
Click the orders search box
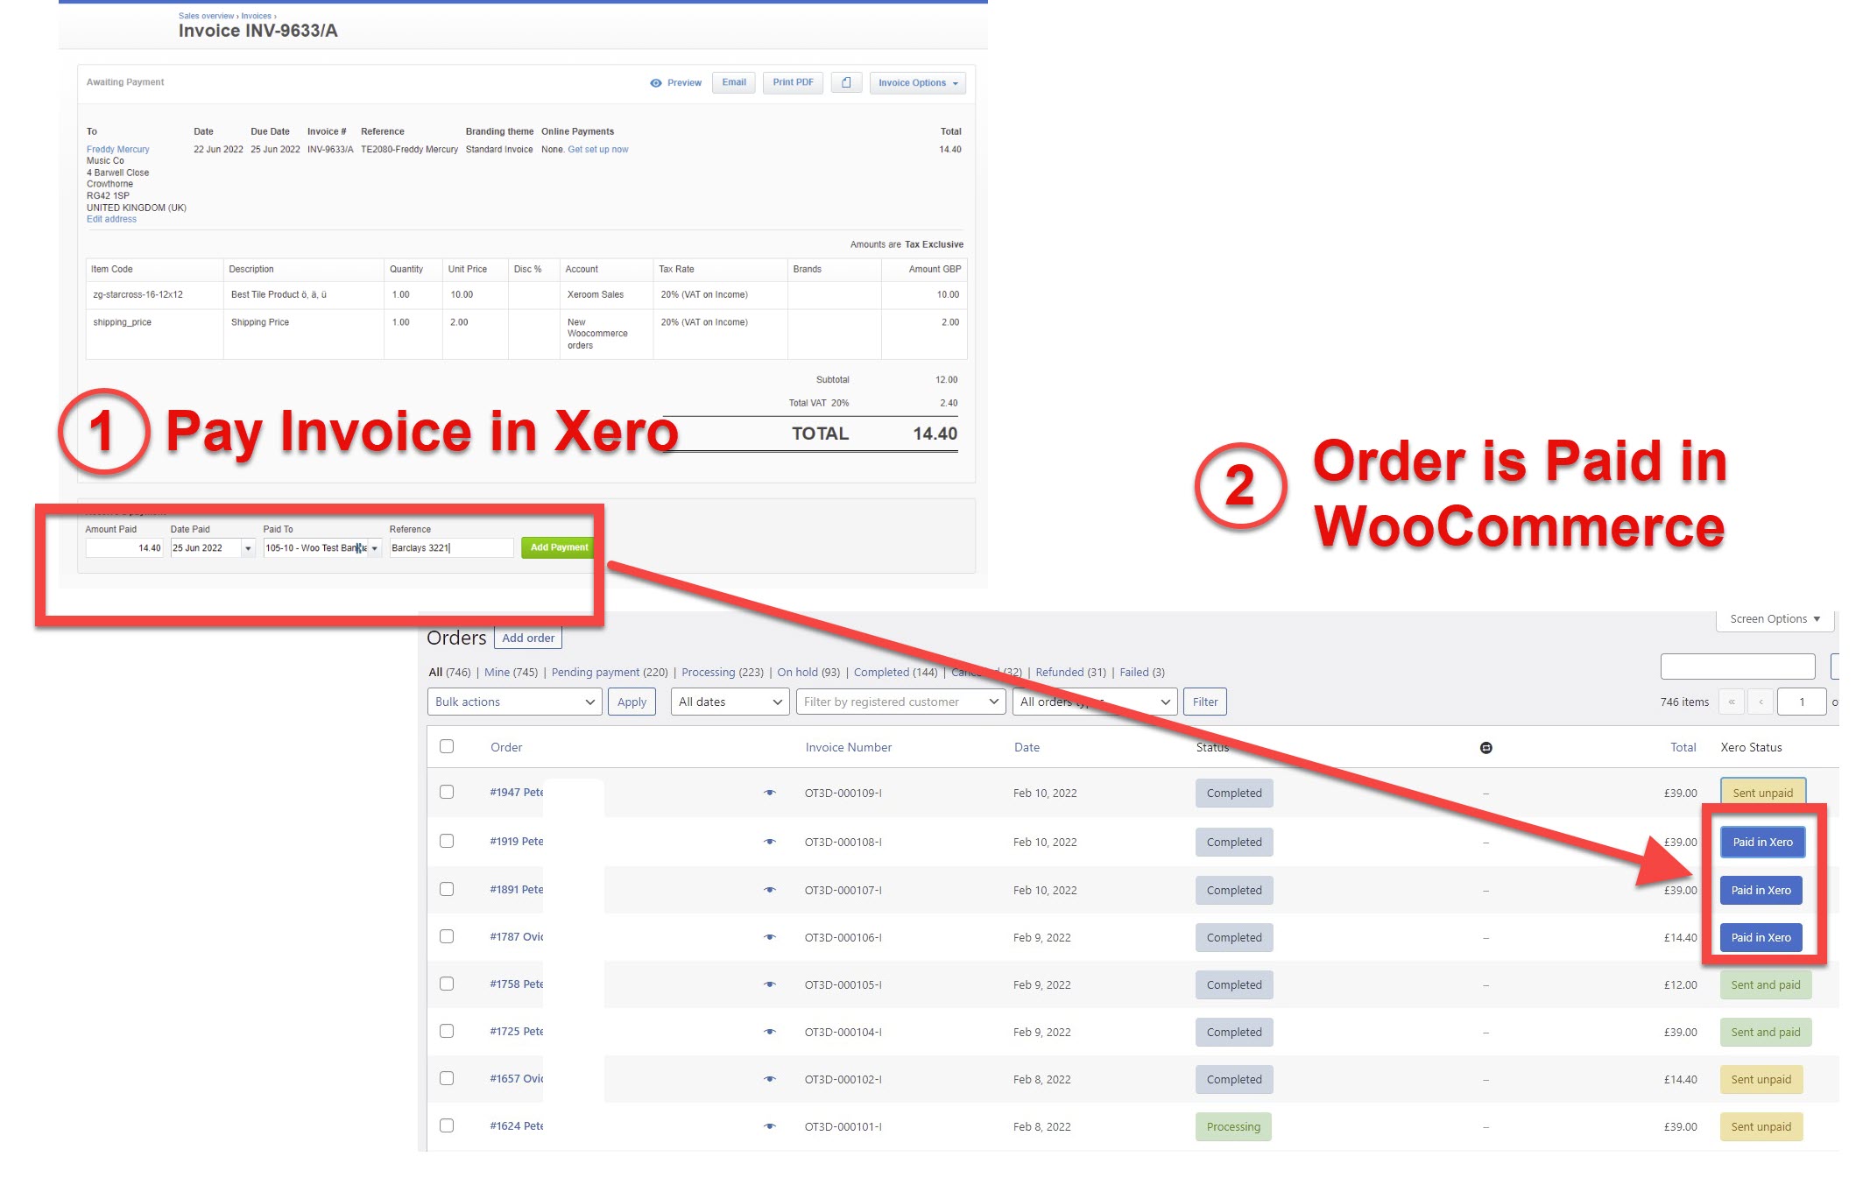[1738, 667]
